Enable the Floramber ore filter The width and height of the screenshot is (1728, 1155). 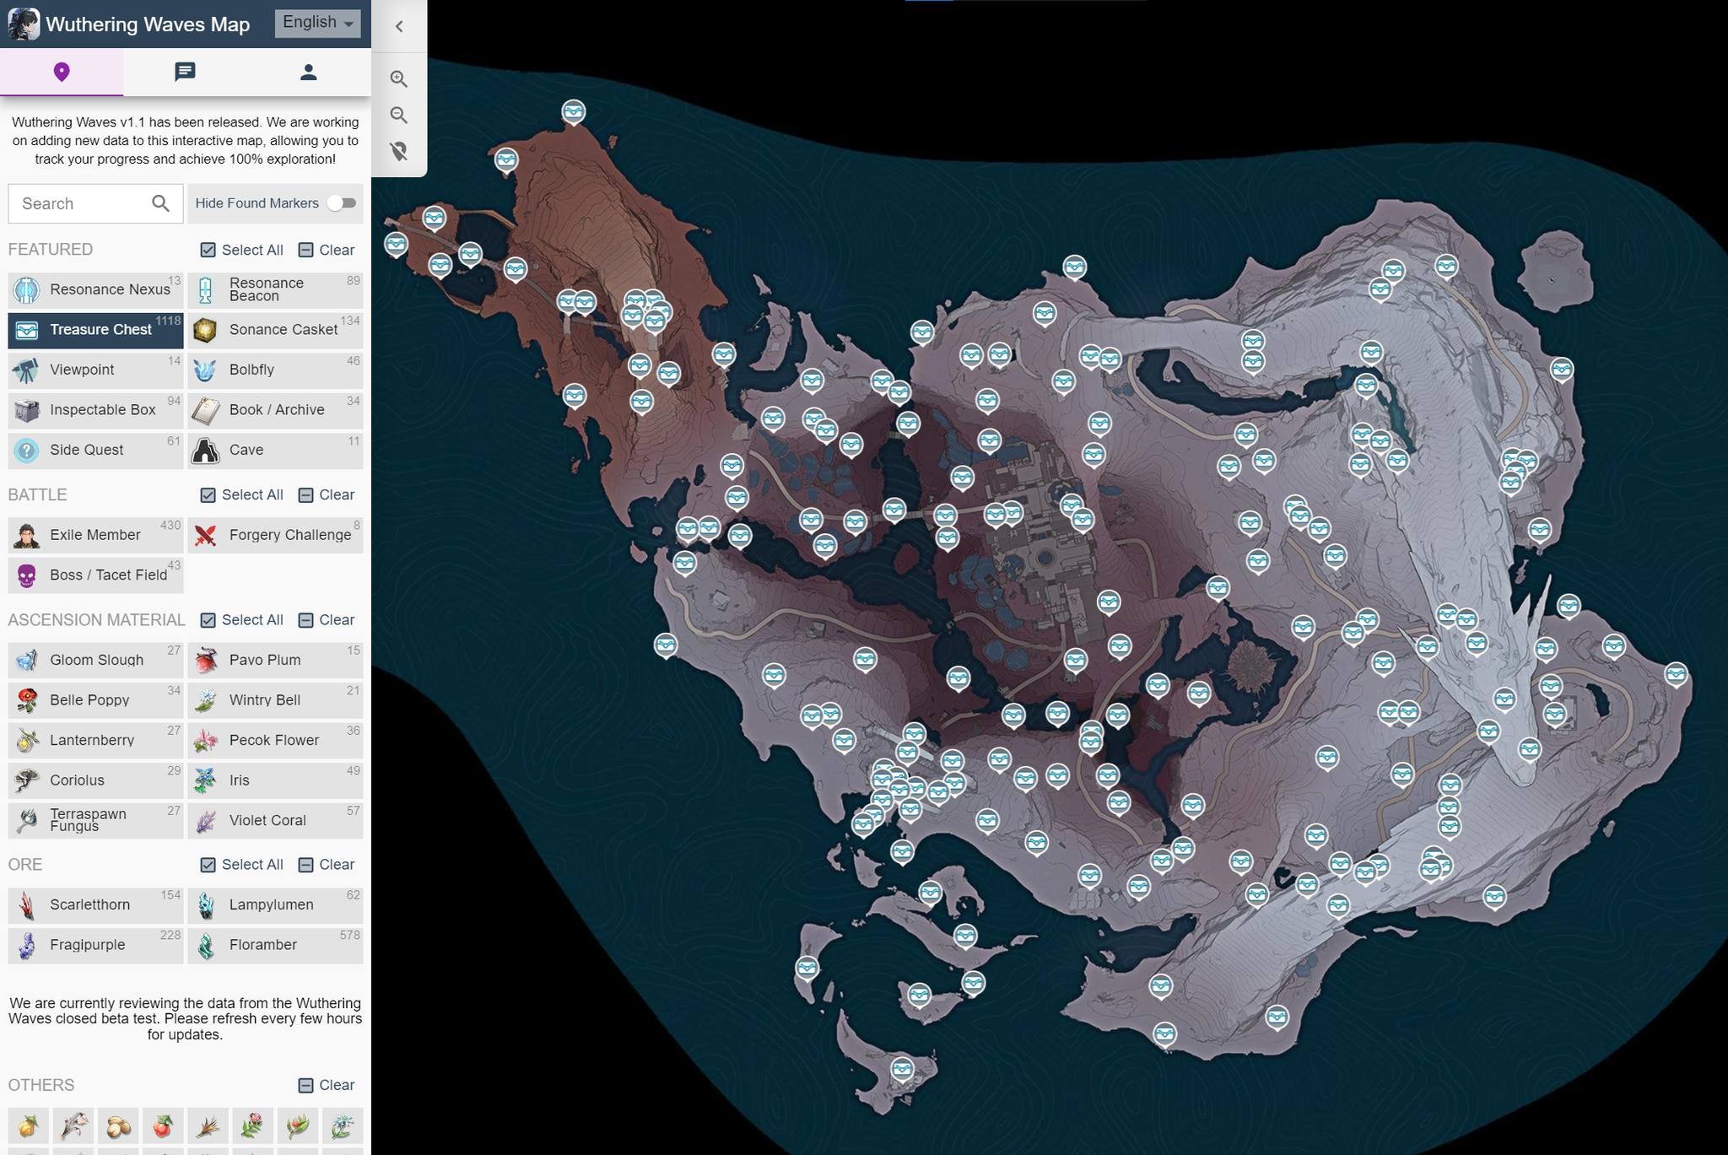coord(275,945)
